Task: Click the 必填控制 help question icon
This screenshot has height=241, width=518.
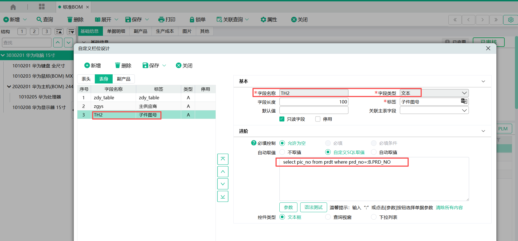Action: coord(254,143)
